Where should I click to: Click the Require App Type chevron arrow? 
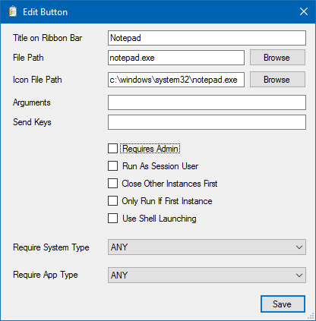point(299,275)
